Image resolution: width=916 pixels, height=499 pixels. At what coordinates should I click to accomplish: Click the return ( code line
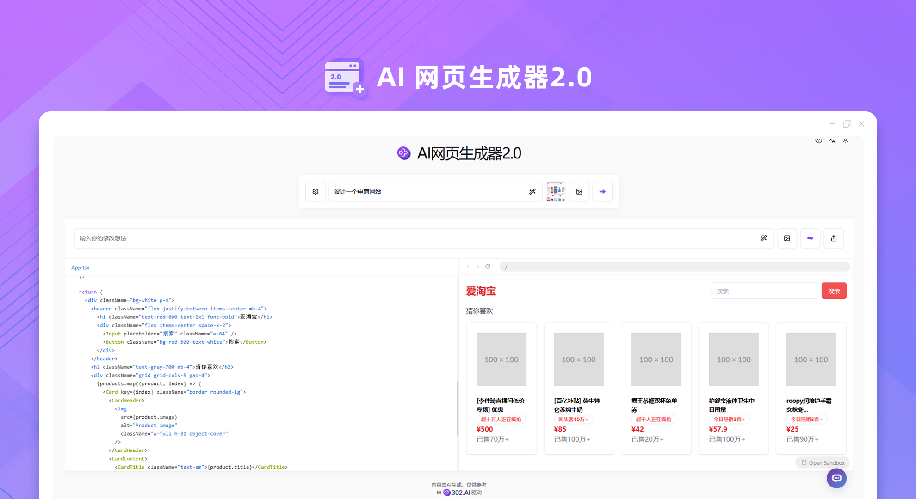tap(91, 292)
